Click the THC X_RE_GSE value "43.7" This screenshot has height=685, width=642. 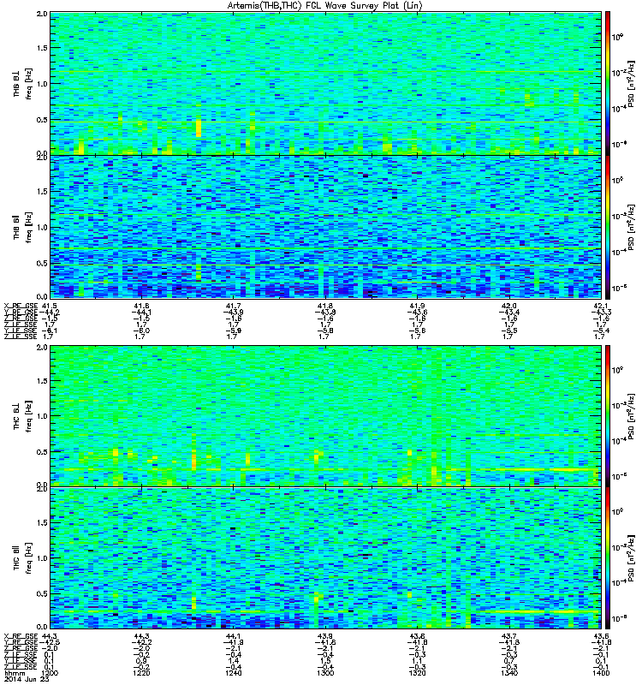pos(509,636)
